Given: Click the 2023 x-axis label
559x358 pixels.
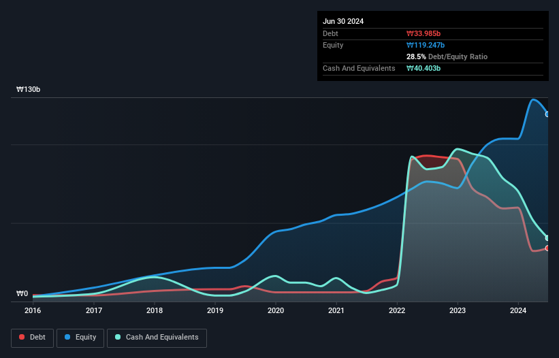Looking at the screenshot, I should 458,310.
